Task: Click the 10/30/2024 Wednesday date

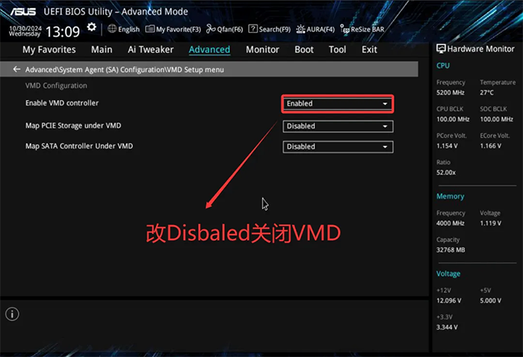Action: pyautogui.click(x=25, y=31)
